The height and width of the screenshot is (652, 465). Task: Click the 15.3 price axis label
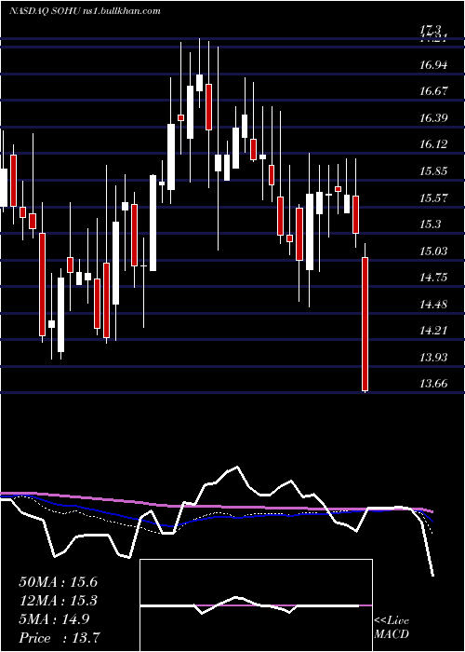(x=430, y=224)
